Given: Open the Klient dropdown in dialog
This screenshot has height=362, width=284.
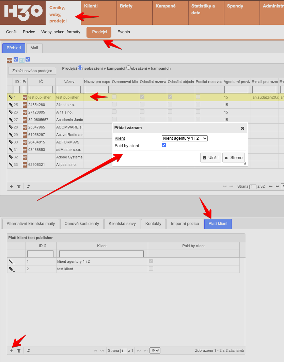Looking at the screenshot, I should [185, 138].
